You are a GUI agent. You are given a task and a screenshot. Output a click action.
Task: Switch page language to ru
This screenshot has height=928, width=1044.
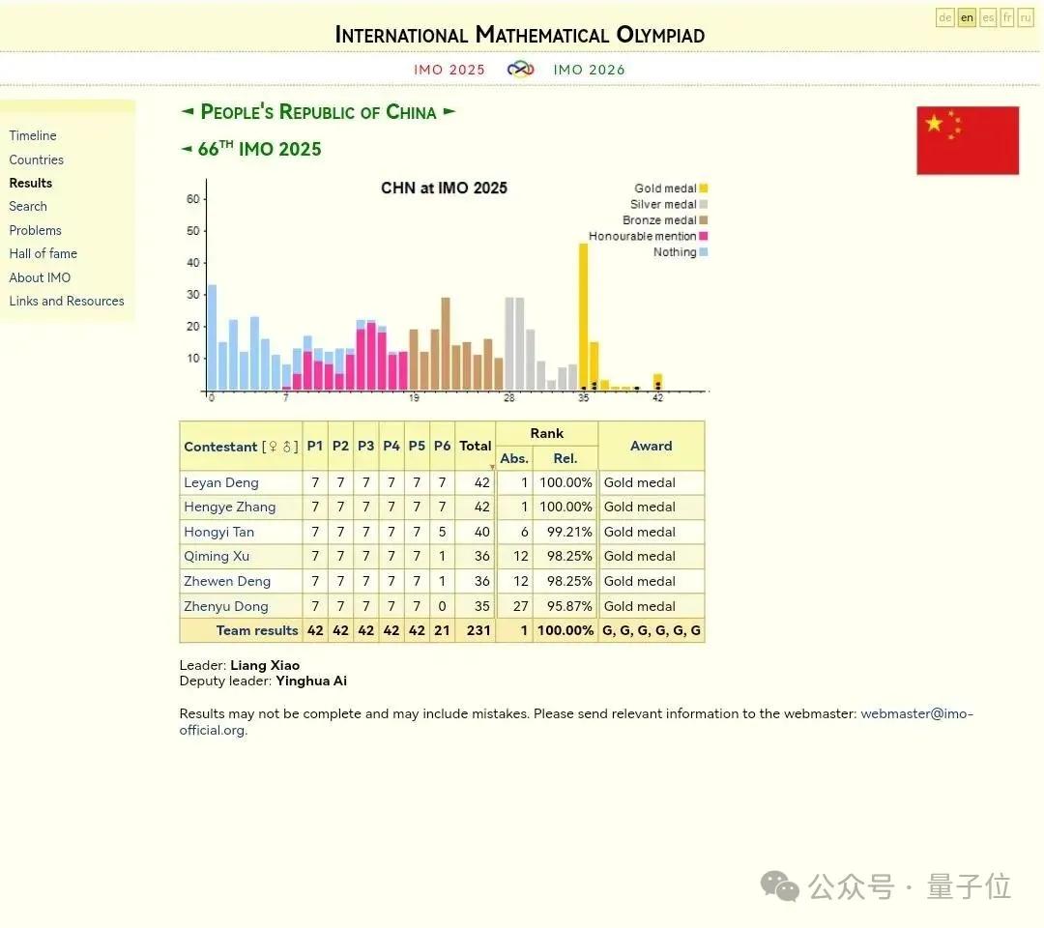point(1026,17)
